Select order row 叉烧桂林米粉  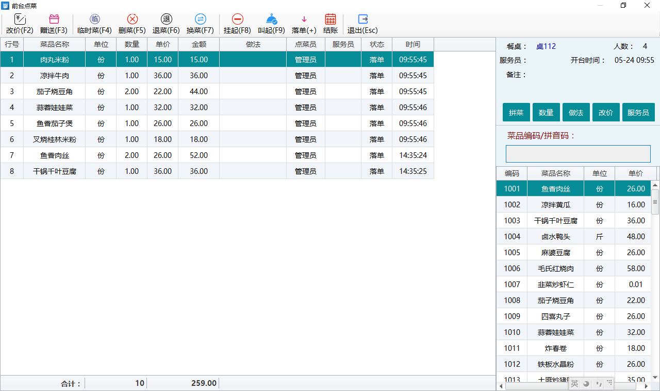[x=217, y=139]
